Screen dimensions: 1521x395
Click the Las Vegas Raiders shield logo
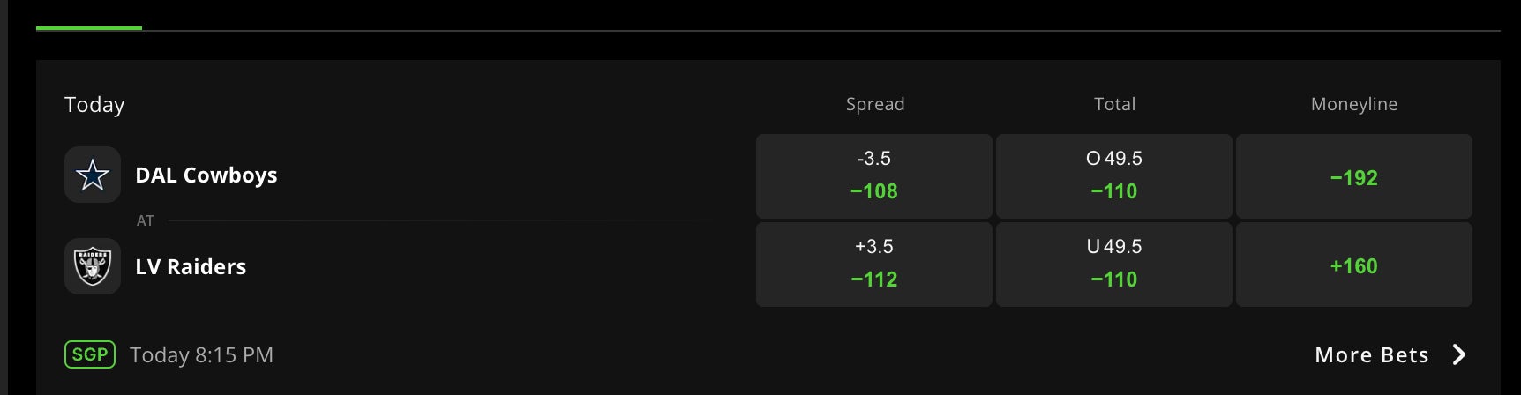click(x=93, y=266)
